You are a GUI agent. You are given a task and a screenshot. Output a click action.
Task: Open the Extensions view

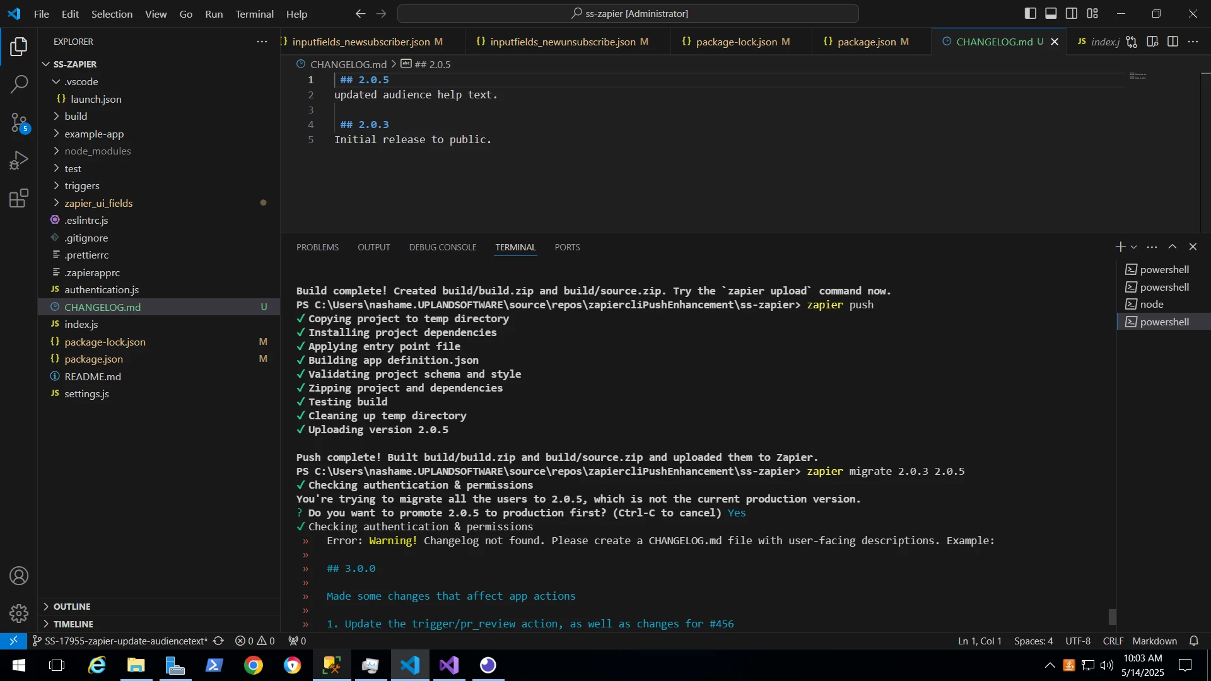pyautogui.click(x=19, y=199)
